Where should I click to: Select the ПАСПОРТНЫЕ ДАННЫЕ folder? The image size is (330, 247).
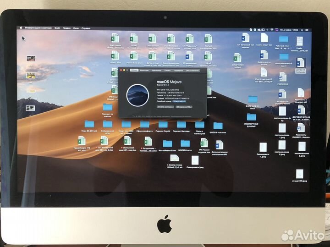[x=251, y=121]
